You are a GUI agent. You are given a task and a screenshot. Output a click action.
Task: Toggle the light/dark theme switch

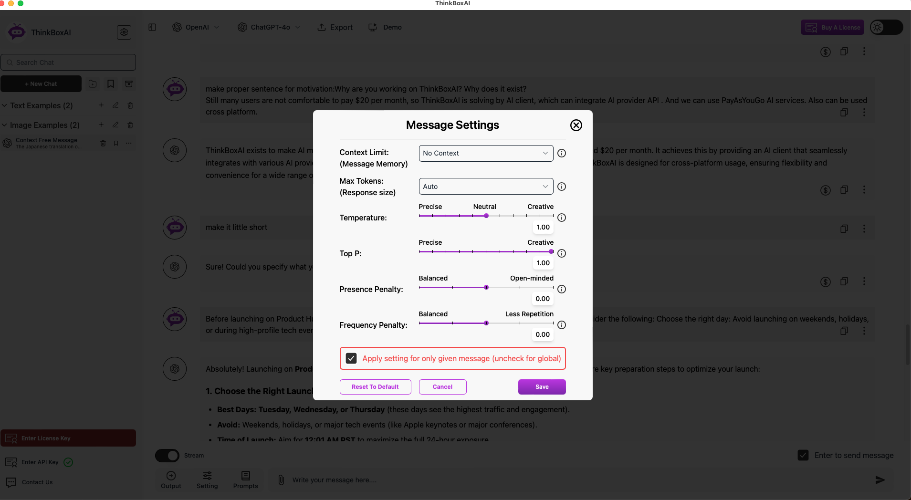(x=886, y=27)
